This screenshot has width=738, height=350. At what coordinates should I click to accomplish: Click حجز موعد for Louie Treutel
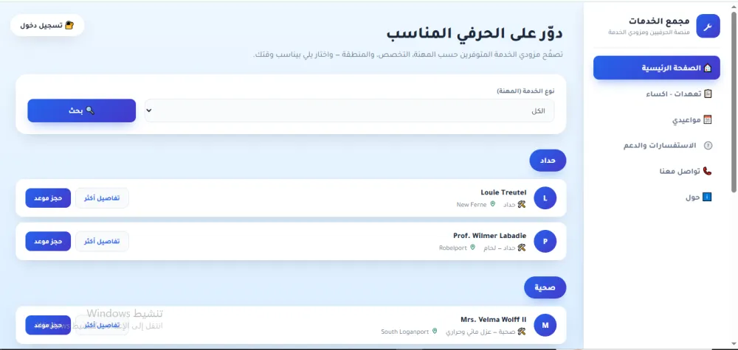click(48, 198)
